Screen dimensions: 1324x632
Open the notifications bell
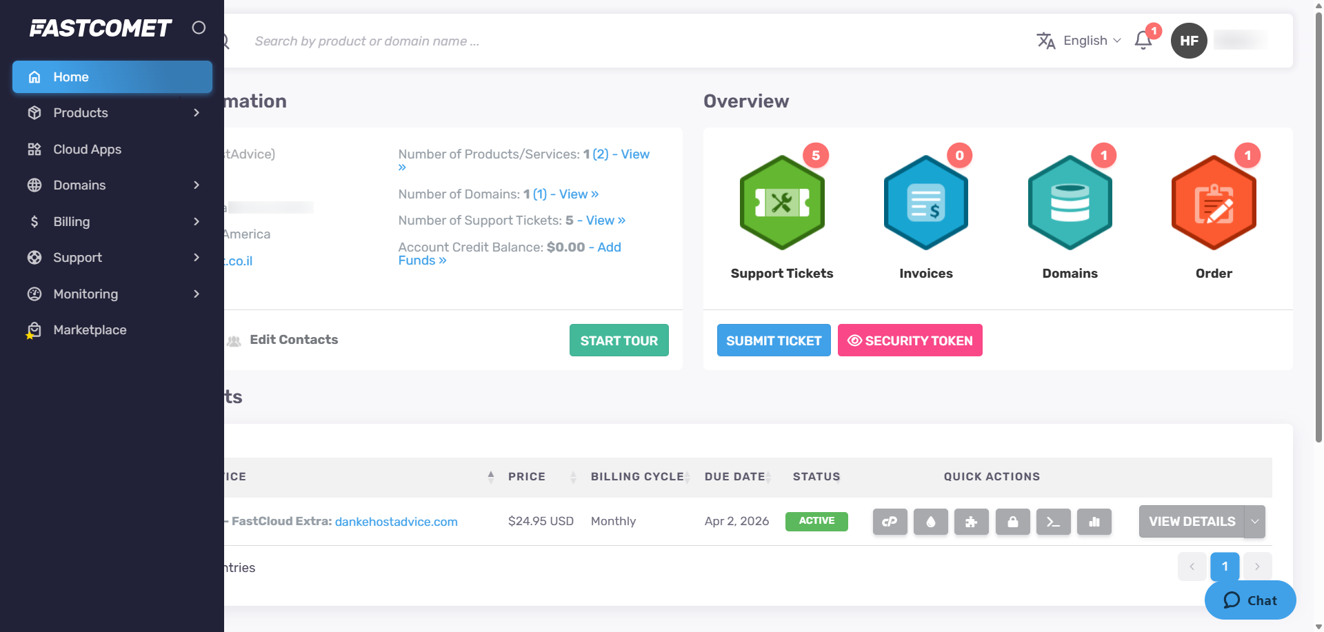1143,41
